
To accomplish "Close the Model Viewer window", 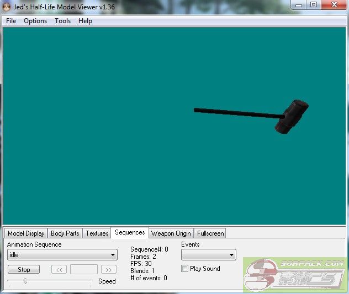I will [x=334, y=5].
